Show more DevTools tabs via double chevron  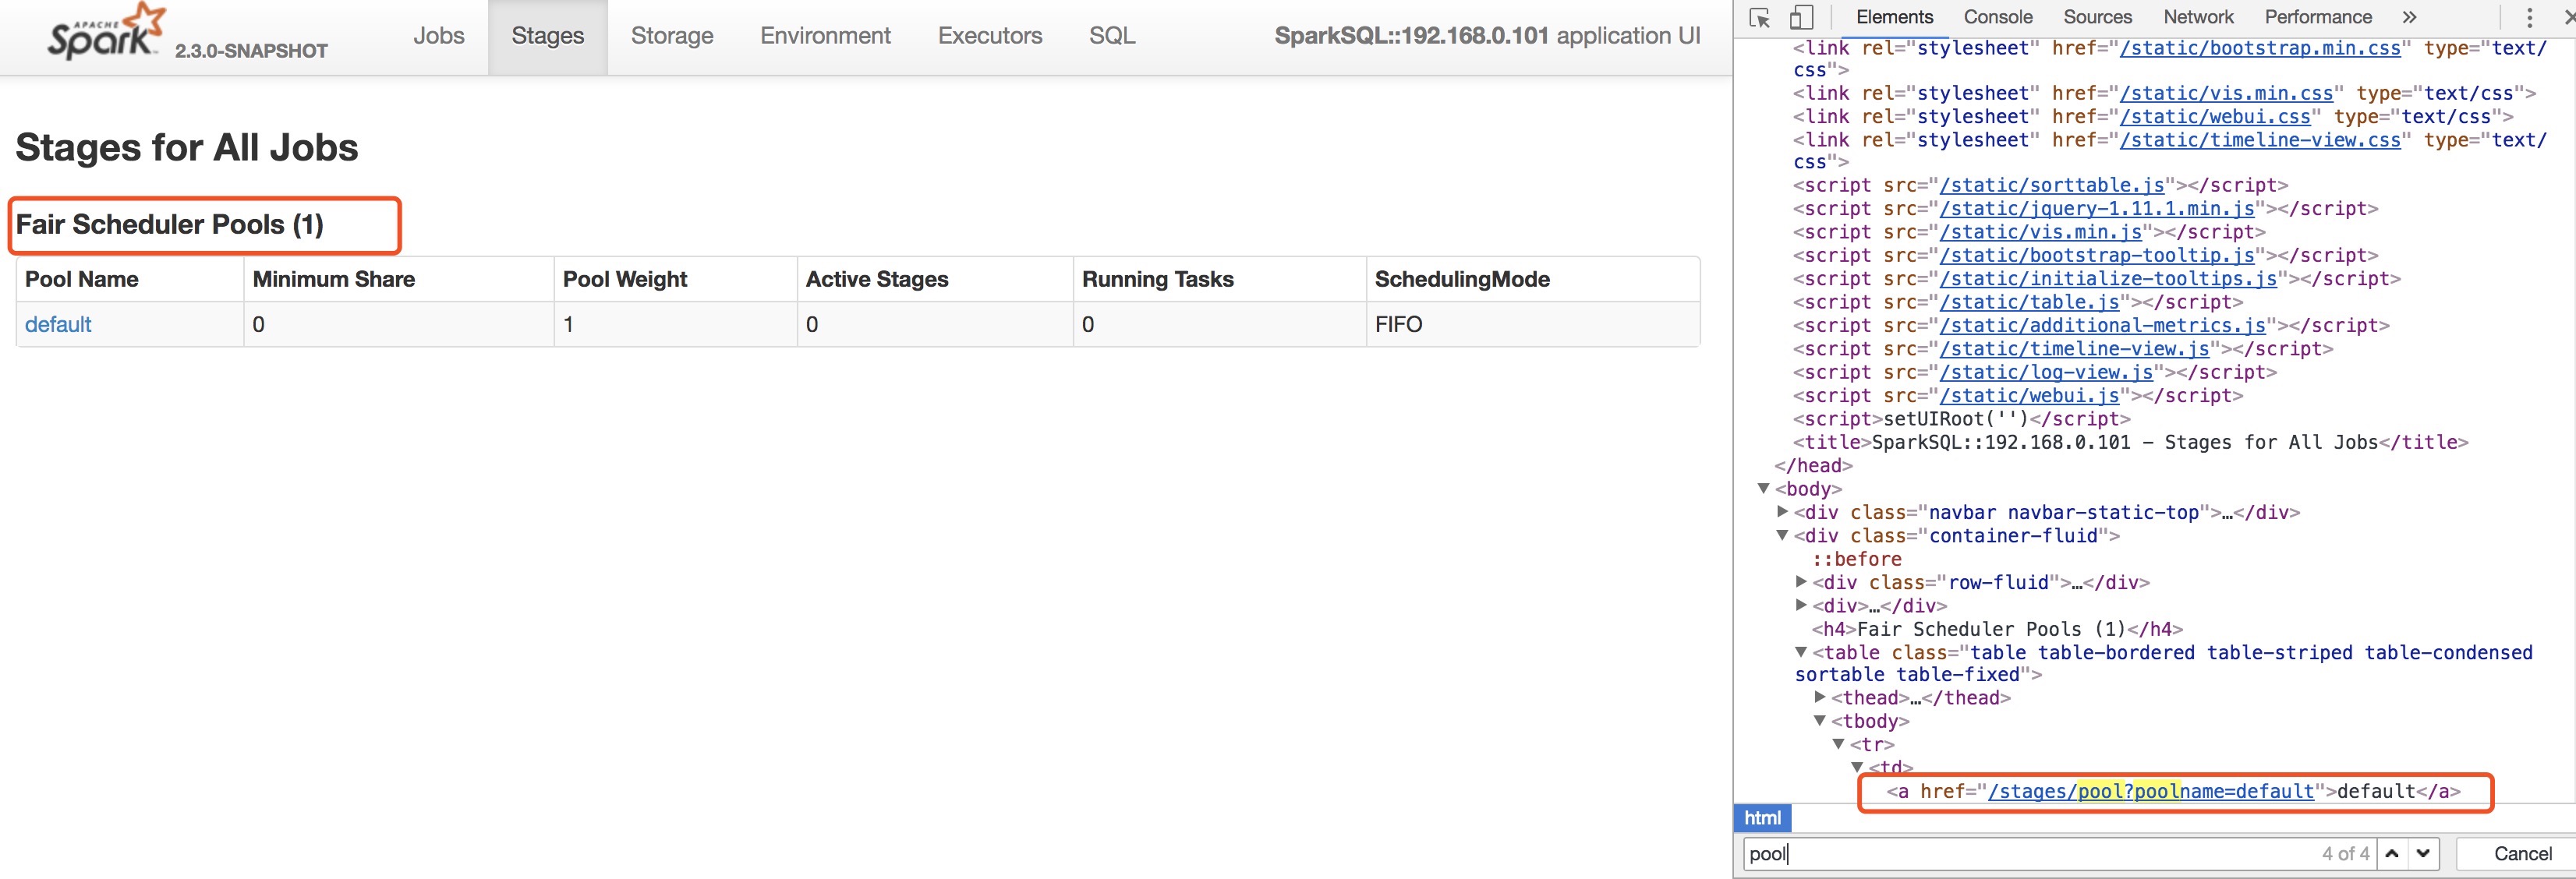(2409, 17)
